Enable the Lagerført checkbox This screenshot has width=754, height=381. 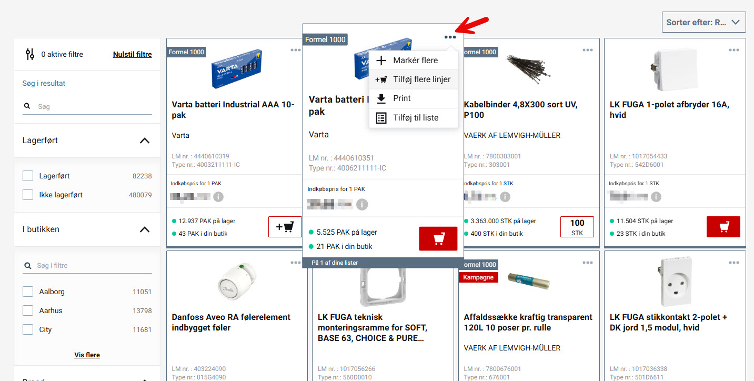(x=28, y=176)
